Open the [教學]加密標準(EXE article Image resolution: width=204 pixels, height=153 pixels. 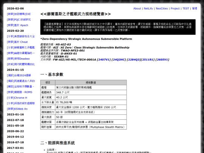tap(19, 14)
